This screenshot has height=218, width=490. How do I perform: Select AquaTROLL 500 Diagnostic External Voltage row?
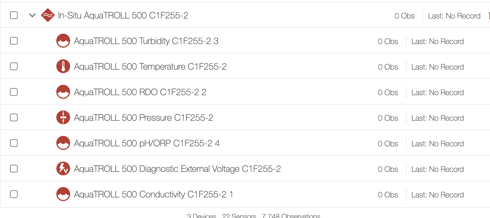point(245,169)
